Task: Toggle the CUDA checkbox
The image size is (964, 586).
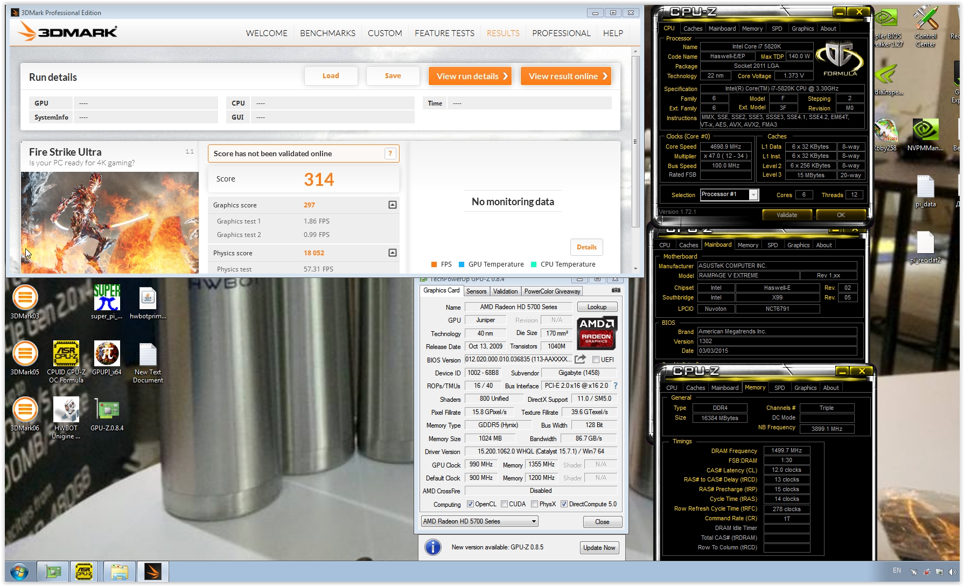Action: tap(504, 504)
